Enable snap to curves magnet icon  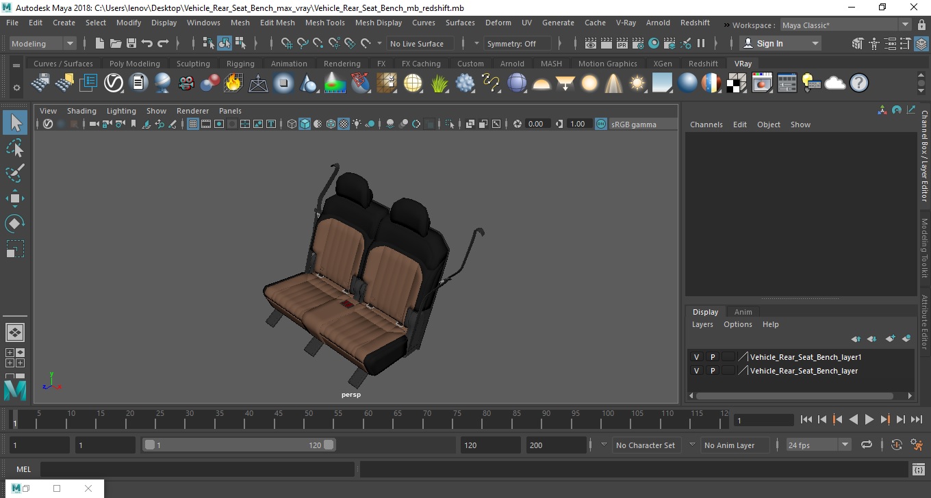[303, 43]
